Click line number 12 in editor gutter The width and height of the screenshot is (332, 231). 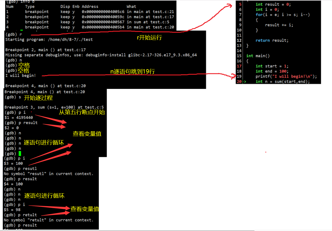239,40
